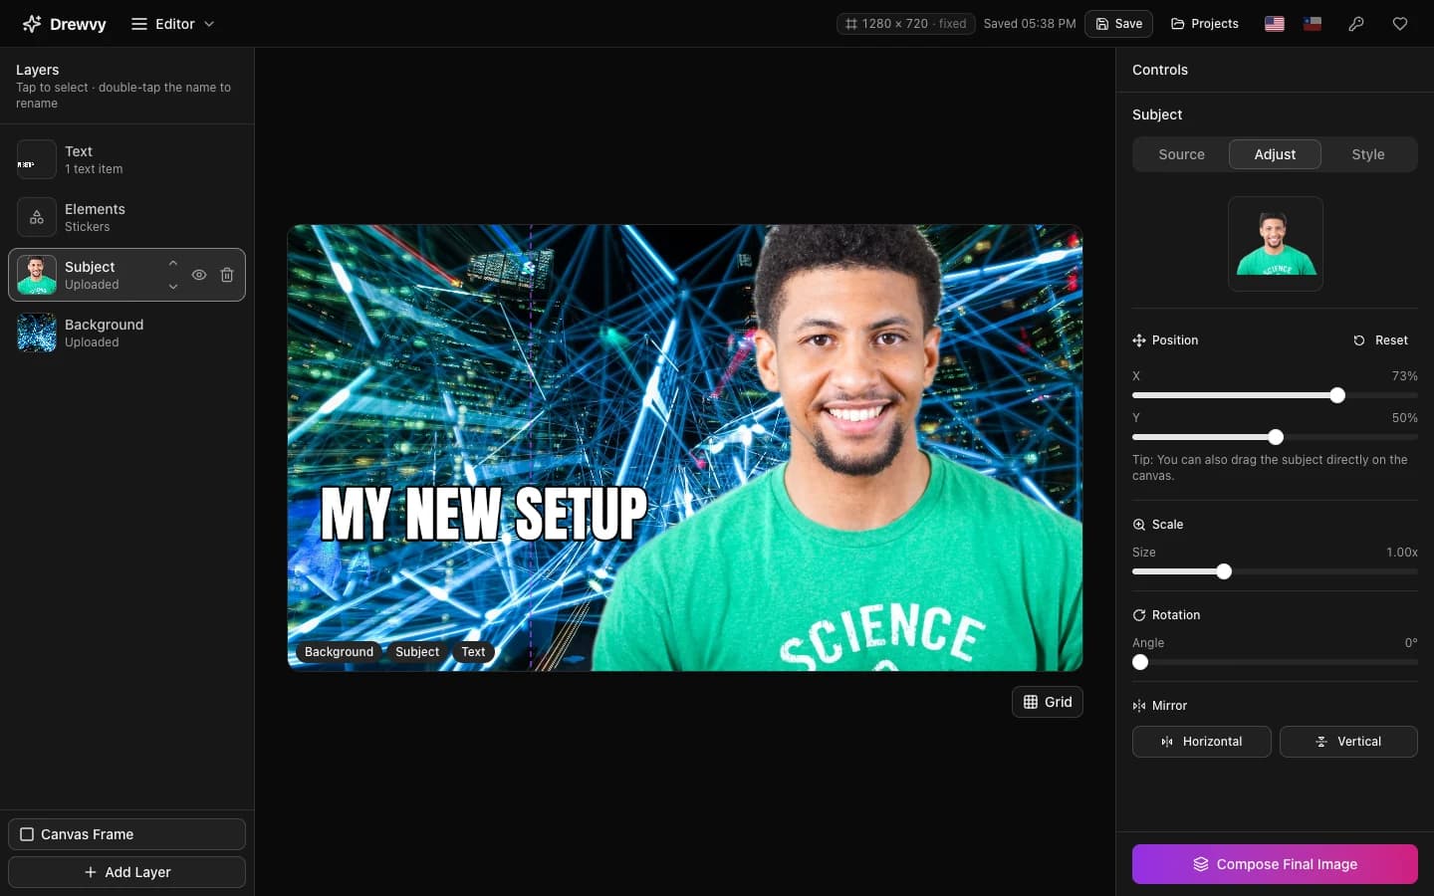Click the X value 73%
This screenshot has width=1434, height=896.
pyautogui.click(x=1404, y=376)
